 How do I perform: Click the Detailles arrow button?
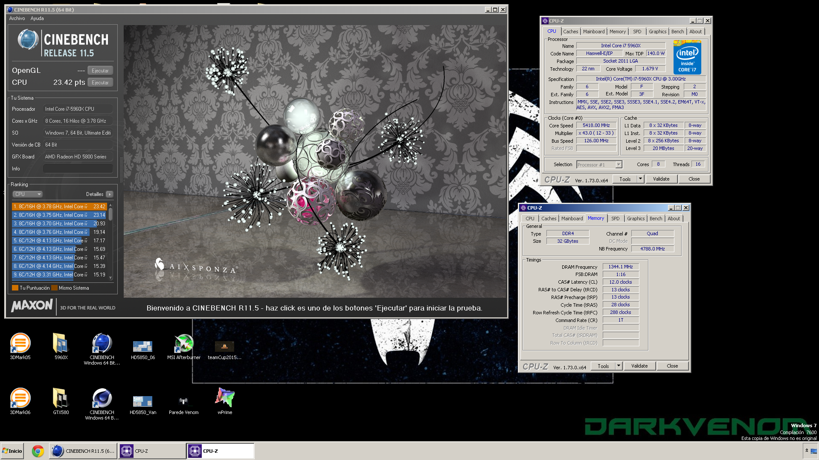pyautogui.click(x=110, y=194)
